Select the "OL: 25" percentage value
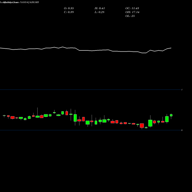 pos(130,16)
